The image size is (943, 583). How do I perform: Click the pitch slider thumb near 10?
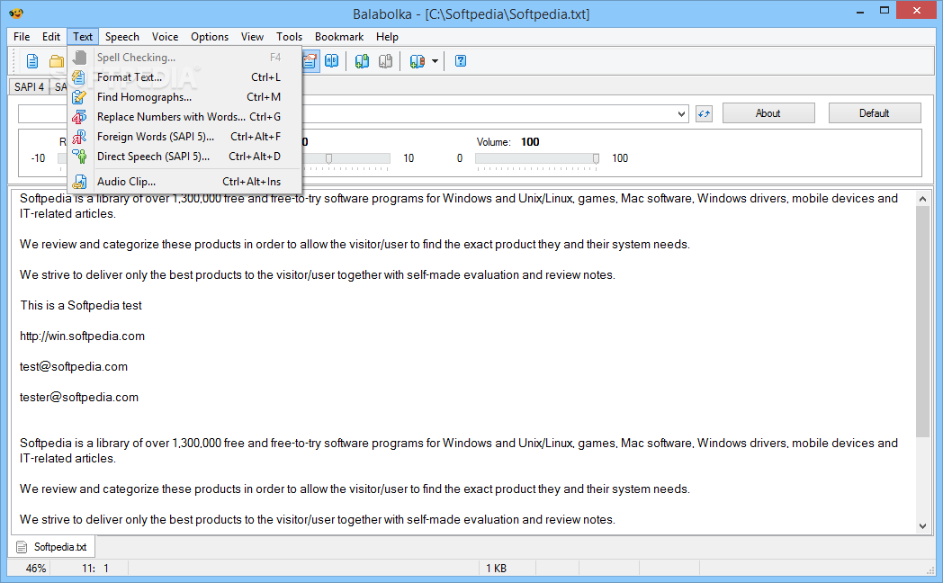(329, 158)
